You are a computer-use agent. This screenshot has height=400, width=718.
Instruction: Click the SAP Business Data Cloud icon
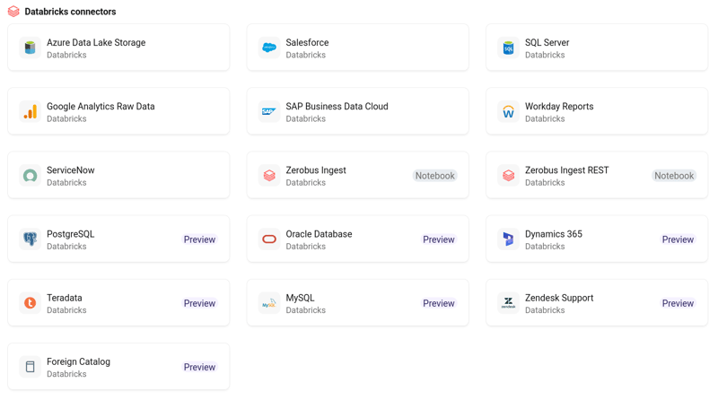click(x=269, y=112)
